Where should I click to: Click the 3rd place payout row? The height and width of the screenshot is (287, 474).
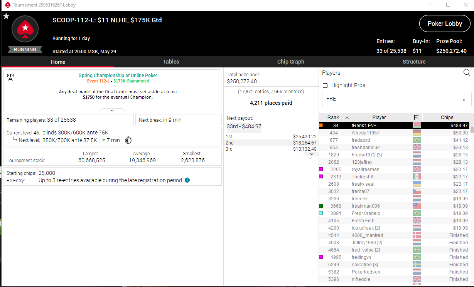pyautogui.click(x=271, y=149)
